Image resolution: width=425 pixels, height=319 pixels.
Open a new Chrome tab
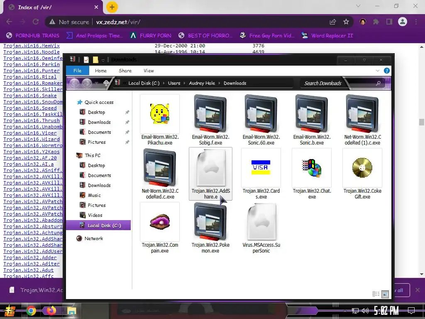click(x=112, y=7)
